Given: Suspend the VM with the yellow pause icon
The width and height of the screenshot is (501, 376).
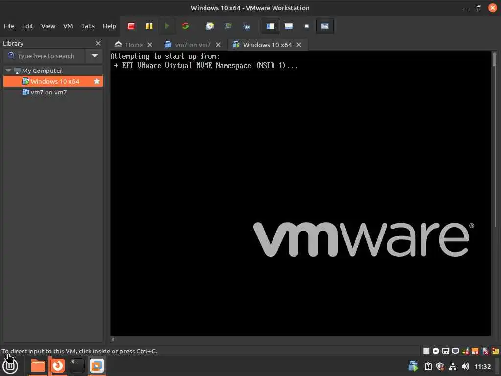Looking at the screenshot, I should (x=149, y=26).
